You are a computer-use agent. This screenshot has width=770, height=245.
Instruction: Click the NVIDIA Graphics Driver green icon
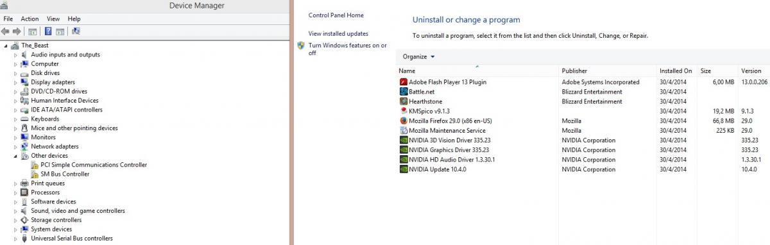click(x=404, y=149)
